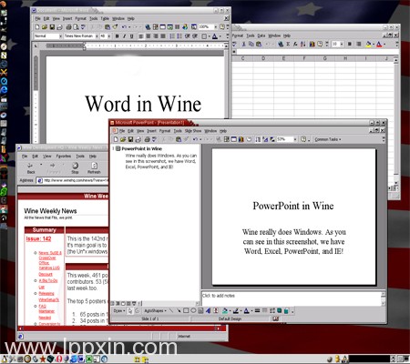This screenshot has width=410, height=364.
Task: Click the Print icon in Word toolbar
Action: click(x=68, y=27)
